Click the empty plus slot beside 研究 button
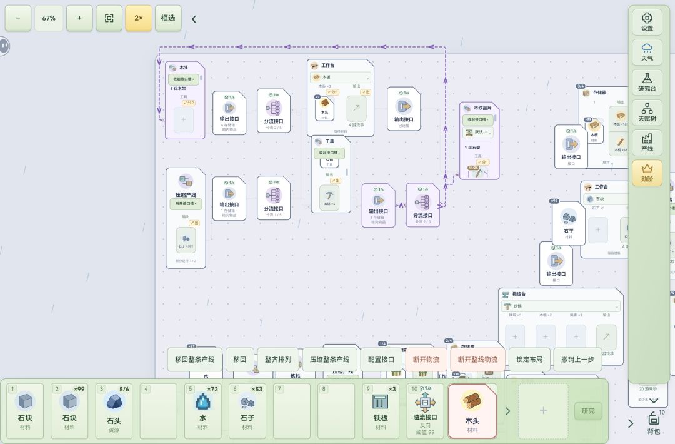 (543, 411)
